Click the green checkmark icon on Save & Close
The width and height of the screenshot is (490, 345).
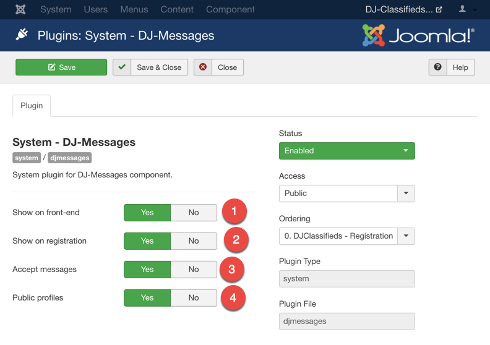click(122, 67)
